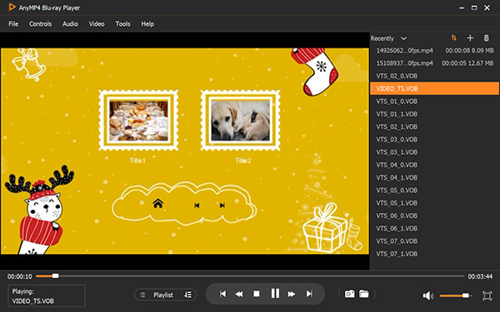Select VTS_02_0.VOB in the playlist

pyautogui.click(x=435, y=76)
